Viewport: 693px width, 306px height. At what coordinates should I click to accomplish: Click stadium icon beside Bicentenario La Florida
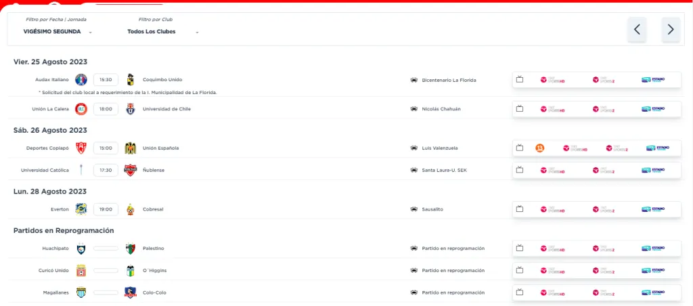[x=413, y=80]
